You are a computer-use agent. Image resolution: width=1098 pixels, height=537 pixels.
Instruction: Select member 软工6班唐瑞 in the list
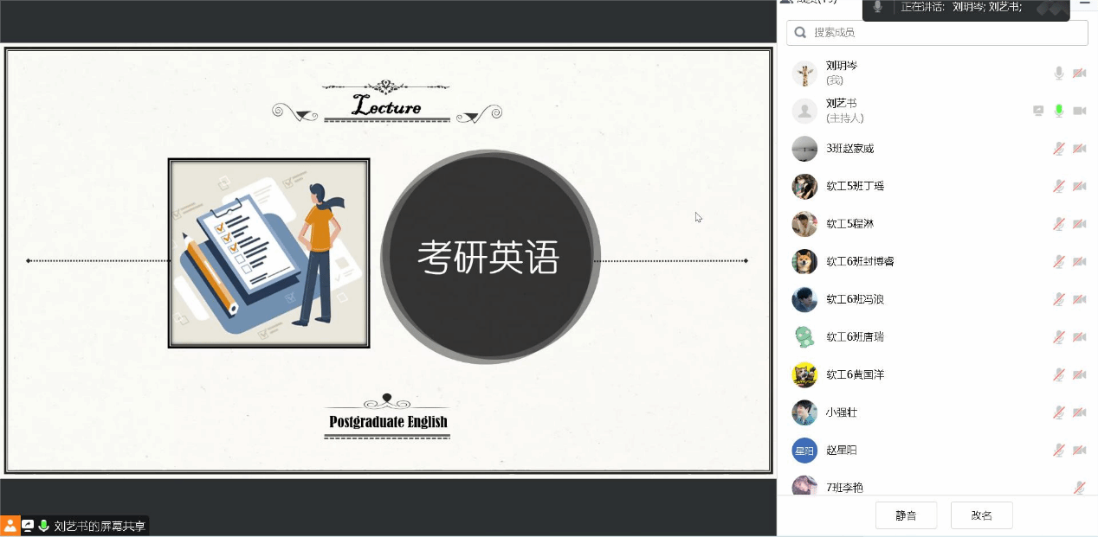[x=855, y=337]
